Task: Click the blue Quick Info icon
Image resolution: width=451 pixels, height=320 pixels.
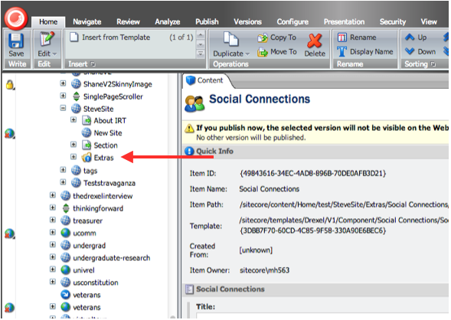Action: tap(189, 151)
